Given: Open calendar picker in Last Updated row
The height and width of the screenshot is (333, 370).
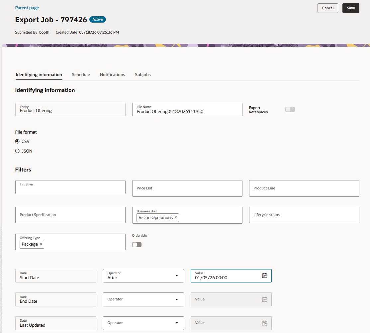Looking at the screenshot, I should [x=264, y=323].
